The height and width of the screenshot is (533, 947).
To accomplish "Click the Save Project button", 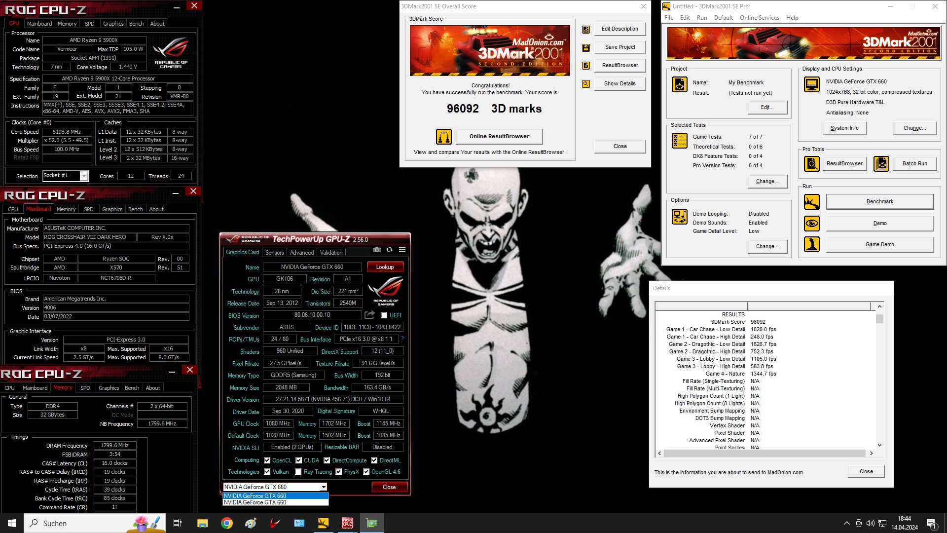I will pyautogui.click(x=620, y=47).
